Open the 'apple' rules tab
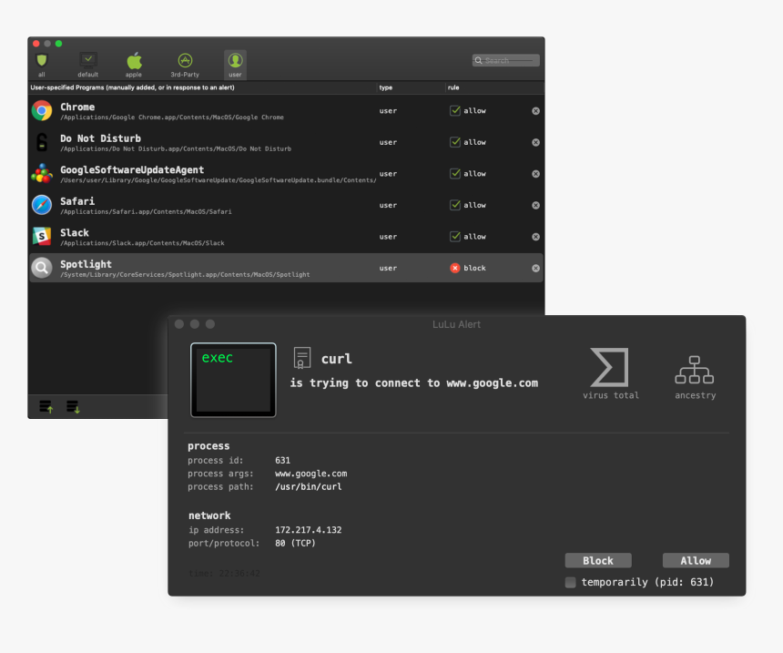Viewport: 783px width, 653px height. click(x=134, y=65)
